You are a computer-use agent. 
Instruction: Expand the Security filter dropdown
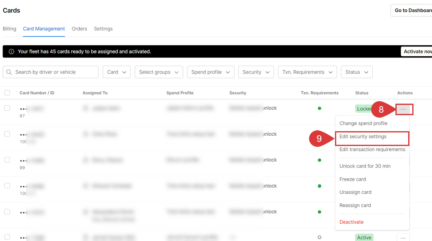click(x=256, y=72)
